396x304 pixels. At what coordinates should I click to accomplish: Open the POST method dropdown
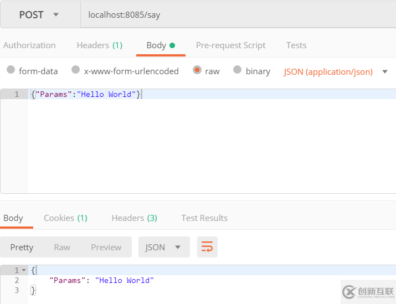pyautogui.click(x=40, y=14)
